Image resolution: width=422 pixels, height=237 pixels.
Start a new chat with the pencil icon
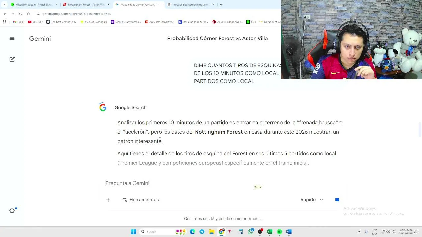(x=12, y=59)
